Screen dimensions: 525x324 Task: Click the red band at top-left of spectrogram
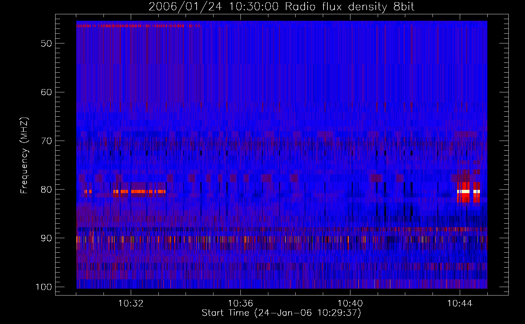(x=138, y=26)
